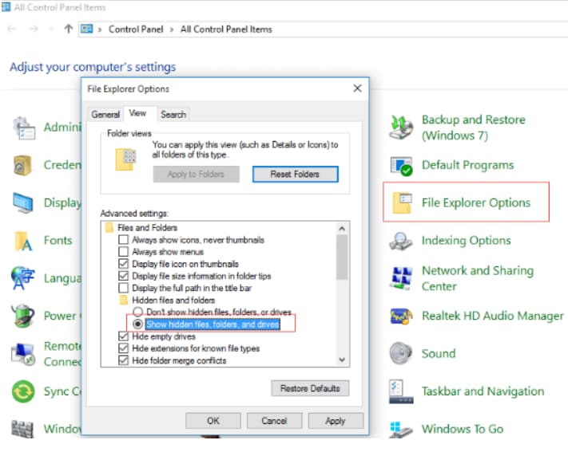Close the File Explorer Options dialog
The image size is (568, 452).
click(357, 88)
